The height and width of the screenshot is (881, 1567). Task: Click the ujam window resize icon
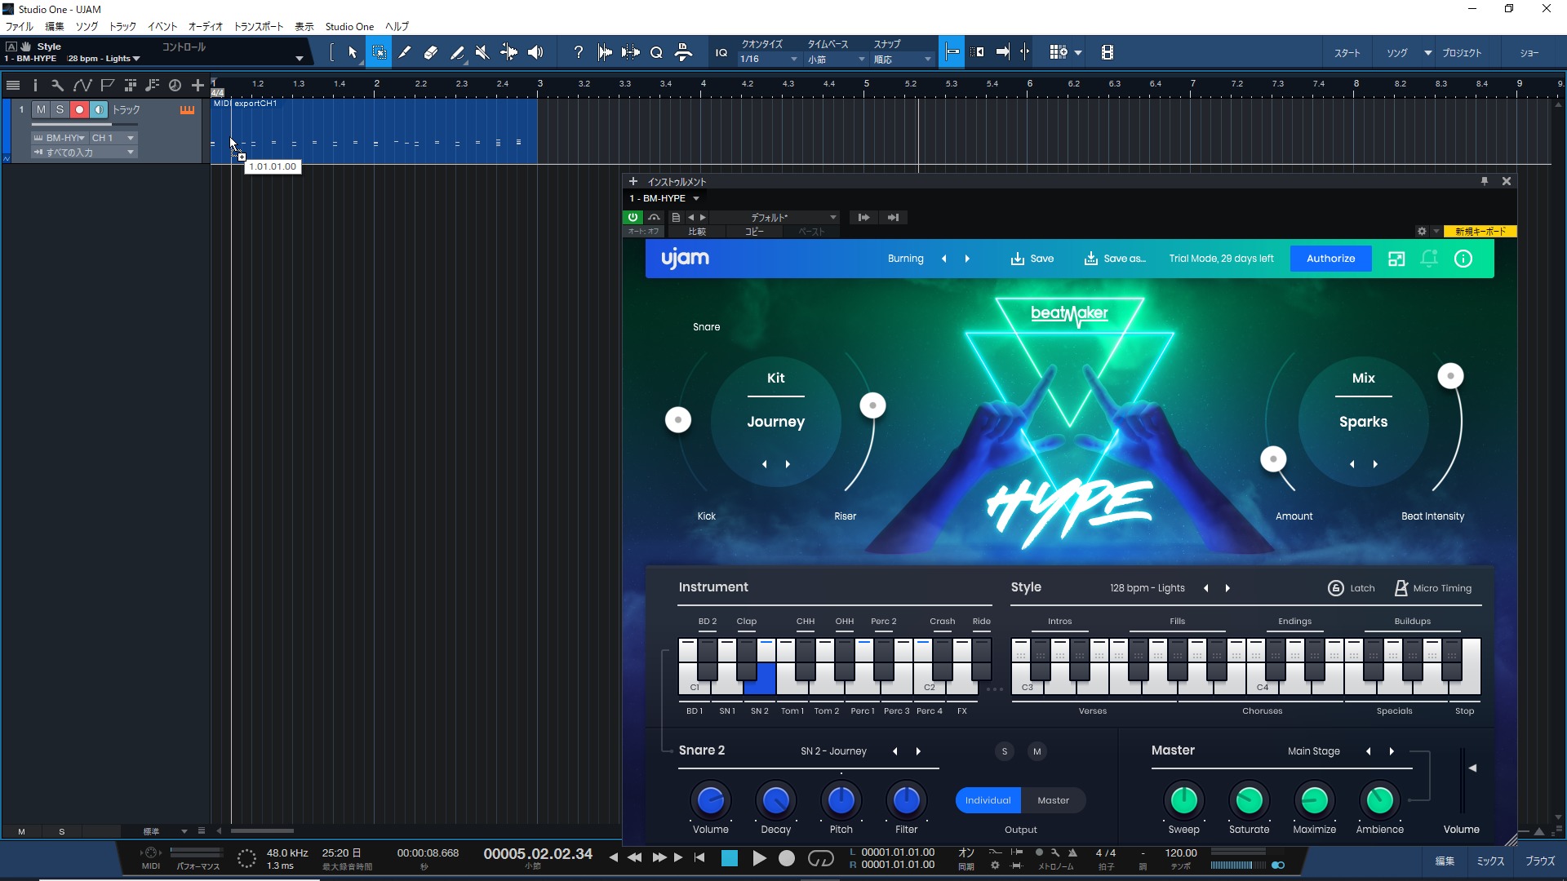coord(1396,259)
